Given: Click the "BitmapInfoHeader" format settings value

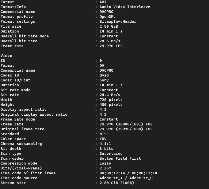Looking at the screenshot, I should [118, 21].
